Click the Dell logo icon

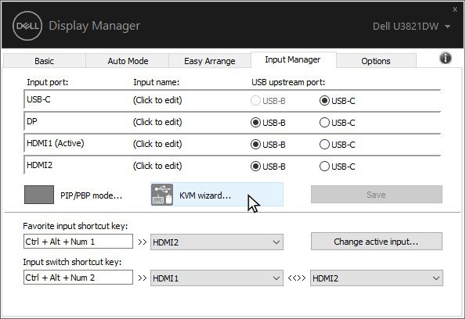coord(27,26)
